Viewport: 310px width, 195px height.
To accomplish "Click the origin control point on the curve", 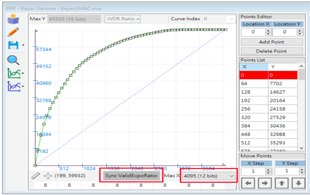I will pos(35,165).
